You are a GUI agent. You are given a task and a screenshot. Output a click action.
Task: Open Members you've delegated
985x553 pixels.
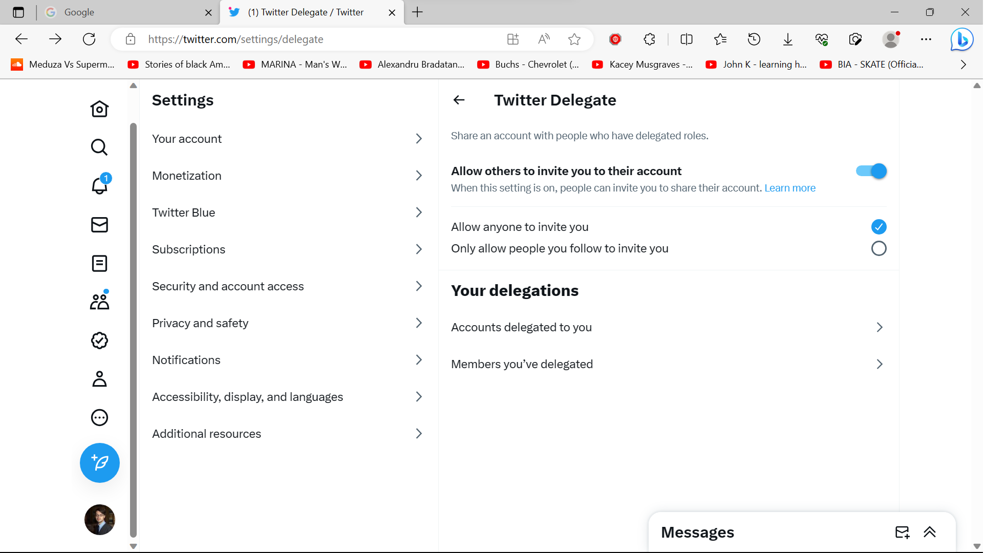click(x=669, y=364)
